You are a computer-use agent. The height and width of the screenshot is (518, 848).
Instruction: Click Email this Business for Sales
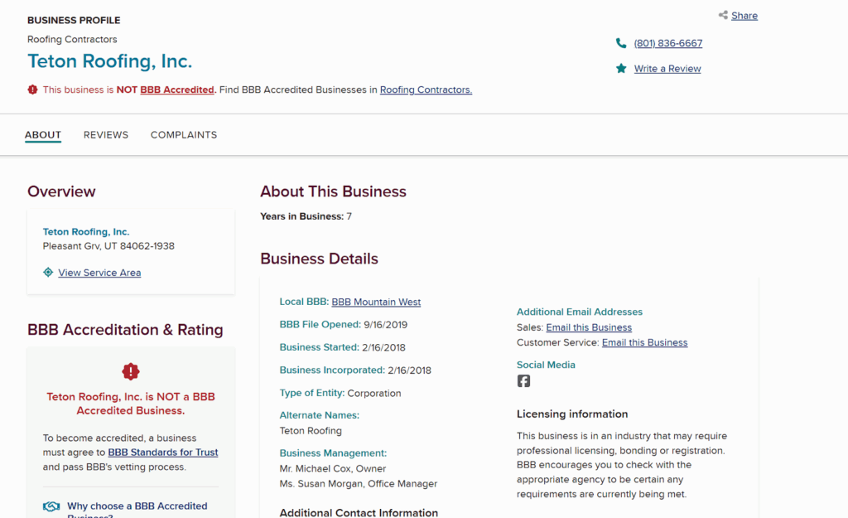(x=589, y=327)
